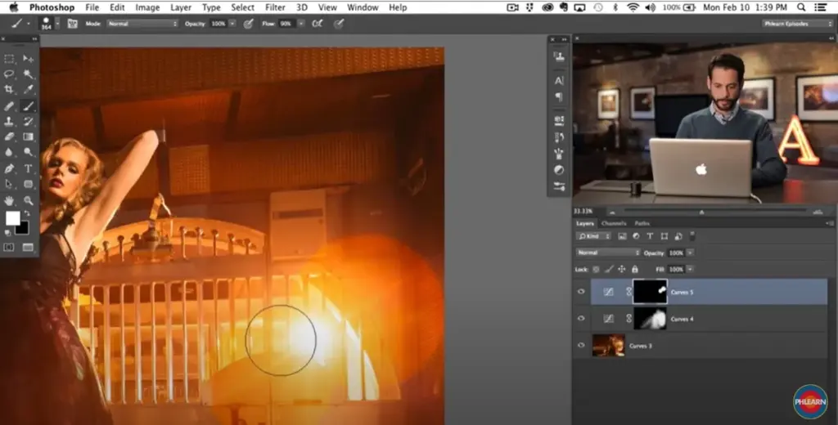Select the Curves 5 layer mask thumbnail

coord(649,292)
